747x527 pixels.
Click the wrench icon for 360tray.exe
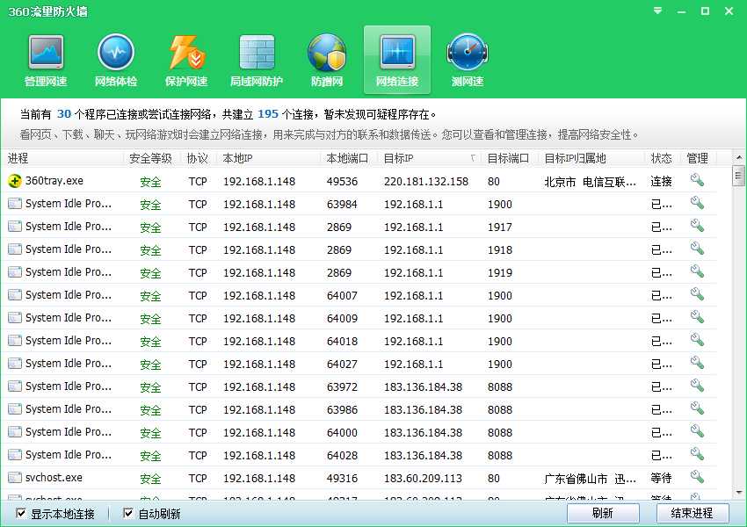(697, 180)
